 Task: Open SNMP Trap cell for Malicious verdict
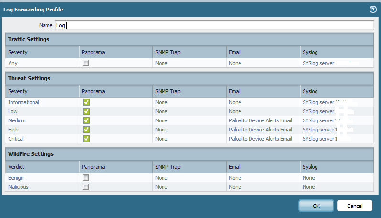(189, 187)
